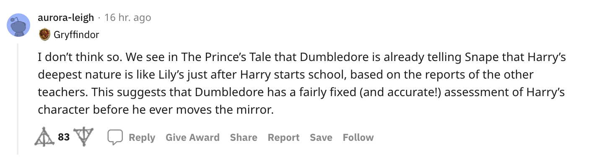Share the comment

point(244,138)
